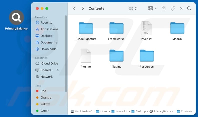Open Network location in sidebar
Image resolution: width=198 pixels, height=117 pixels.
(x=44, y=77)
